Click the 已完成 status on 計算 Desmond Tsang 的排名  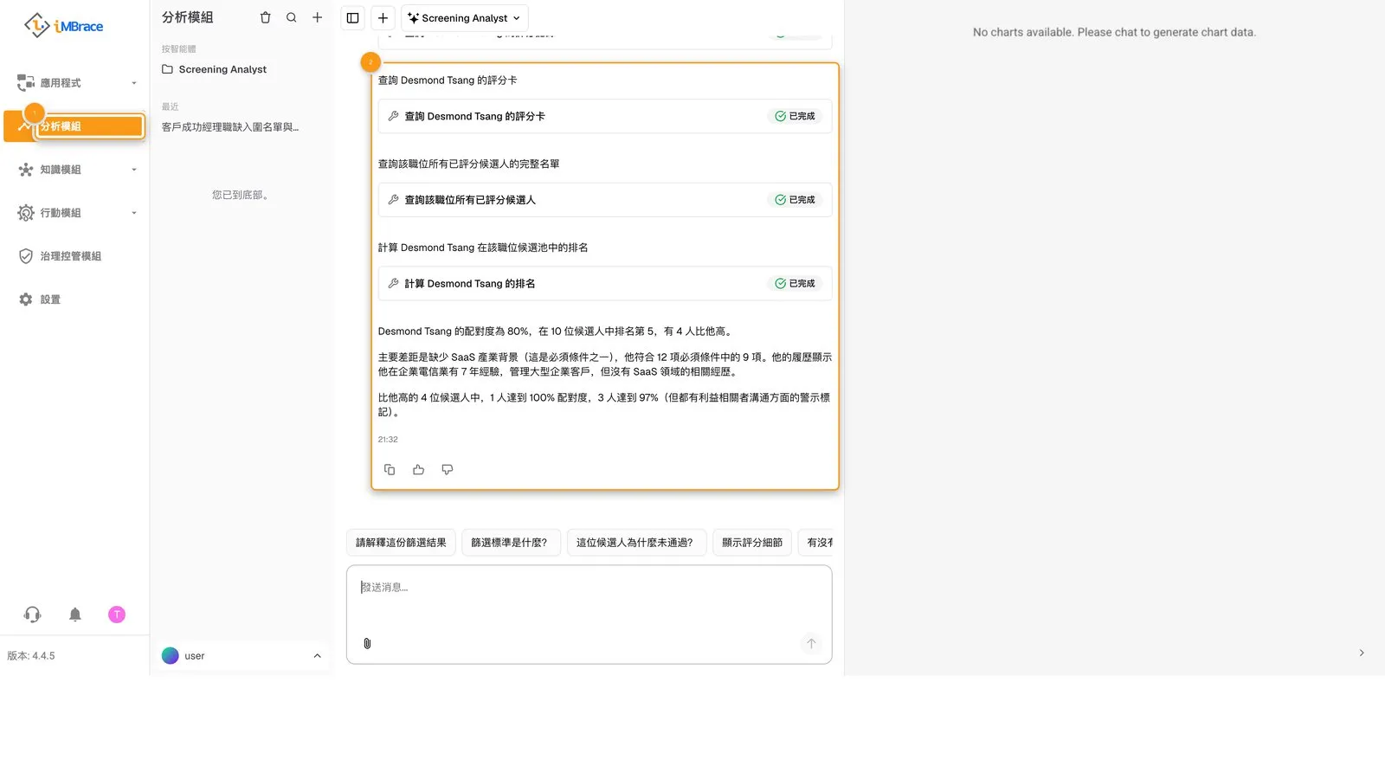795,284
